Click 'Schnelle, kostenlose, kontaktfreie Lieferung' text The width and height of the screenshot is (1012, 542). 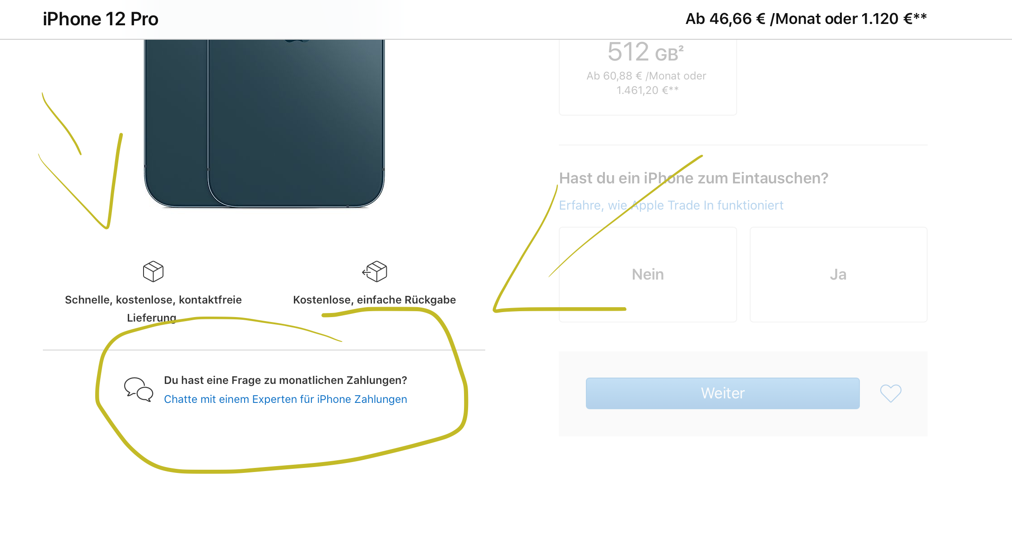(x=153, y=300)
